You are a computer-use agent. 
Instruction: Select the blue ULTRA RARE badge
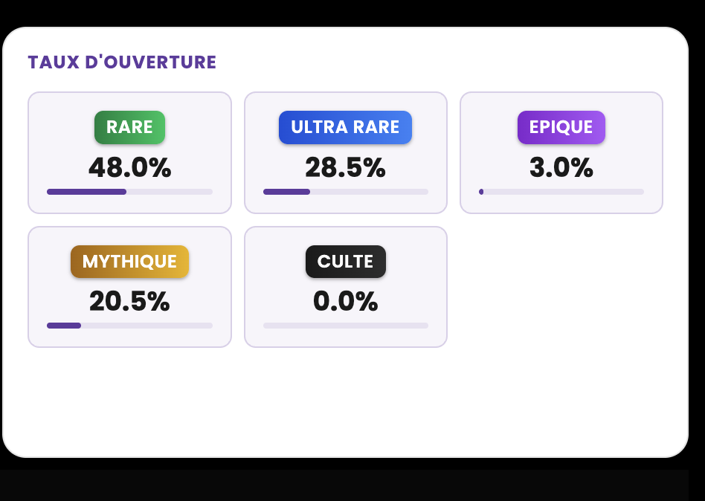345,127
